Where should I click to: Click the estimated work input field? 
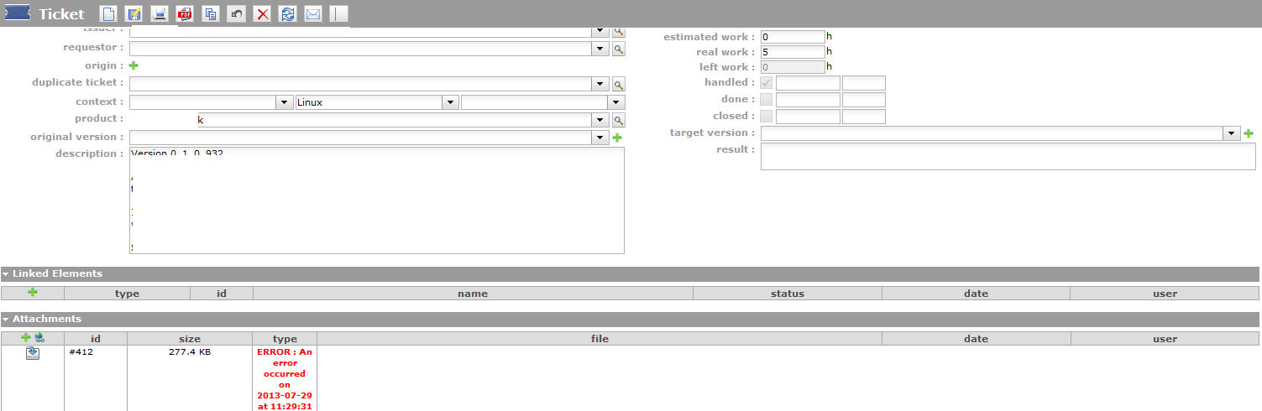(793, 37)
